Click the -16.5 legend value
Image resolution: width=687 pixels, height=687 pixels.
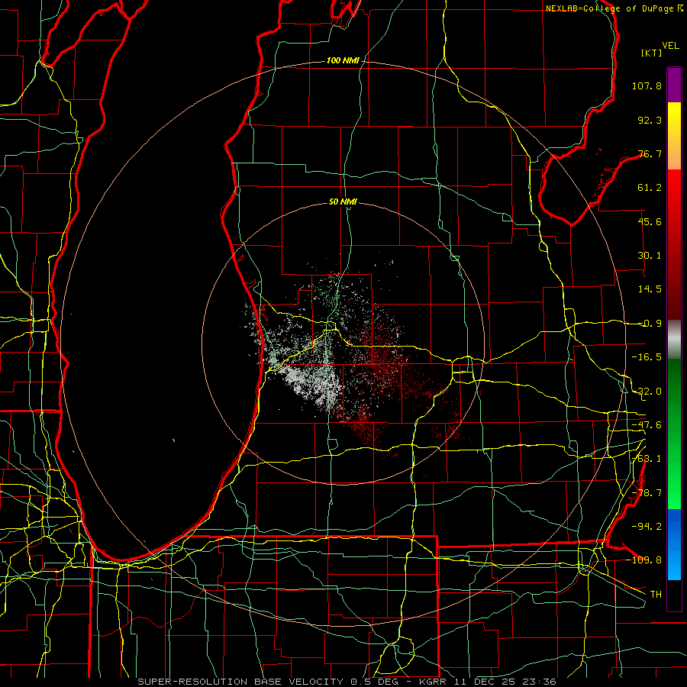(x=647, y=357)
